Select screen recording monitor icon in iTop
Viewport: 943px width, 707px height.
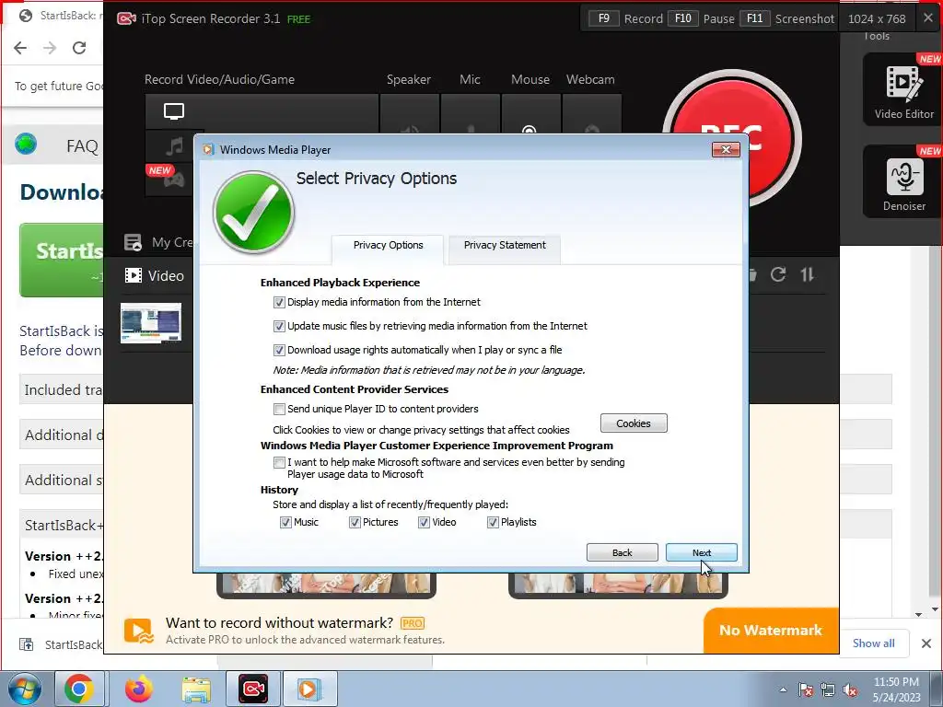174,111
